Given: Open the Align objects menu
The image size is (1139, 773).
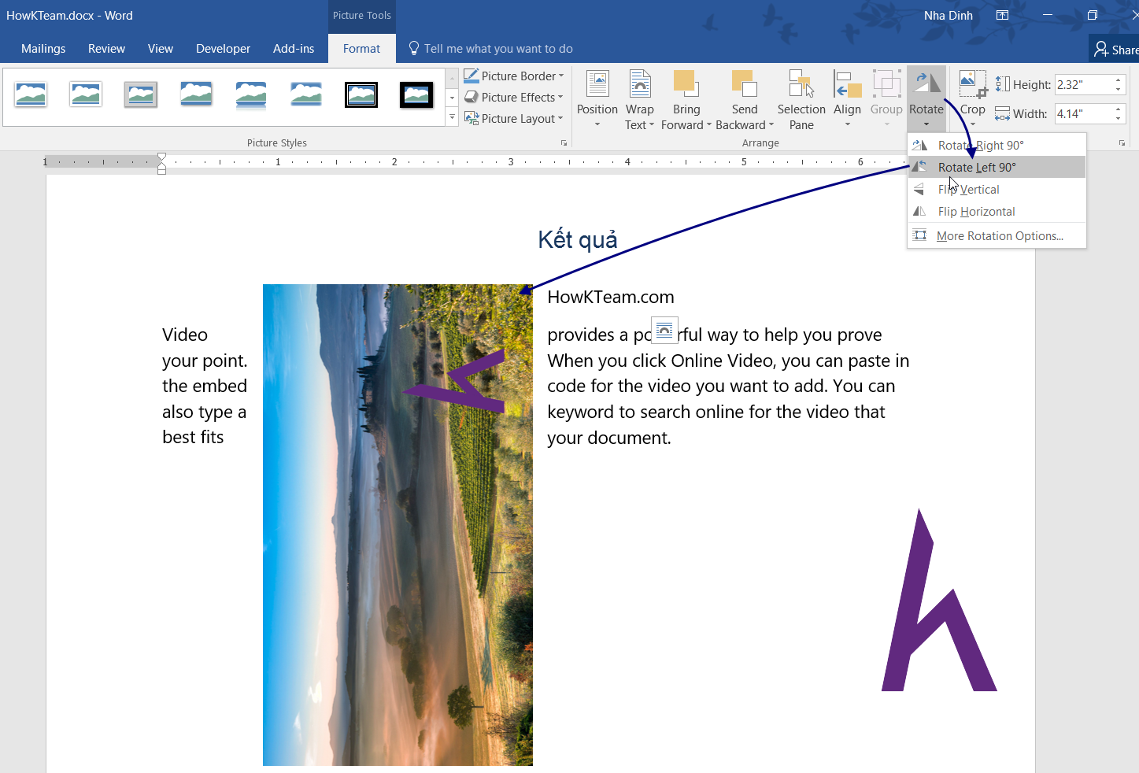Looking at the screenshot, I should coord(847,100).
